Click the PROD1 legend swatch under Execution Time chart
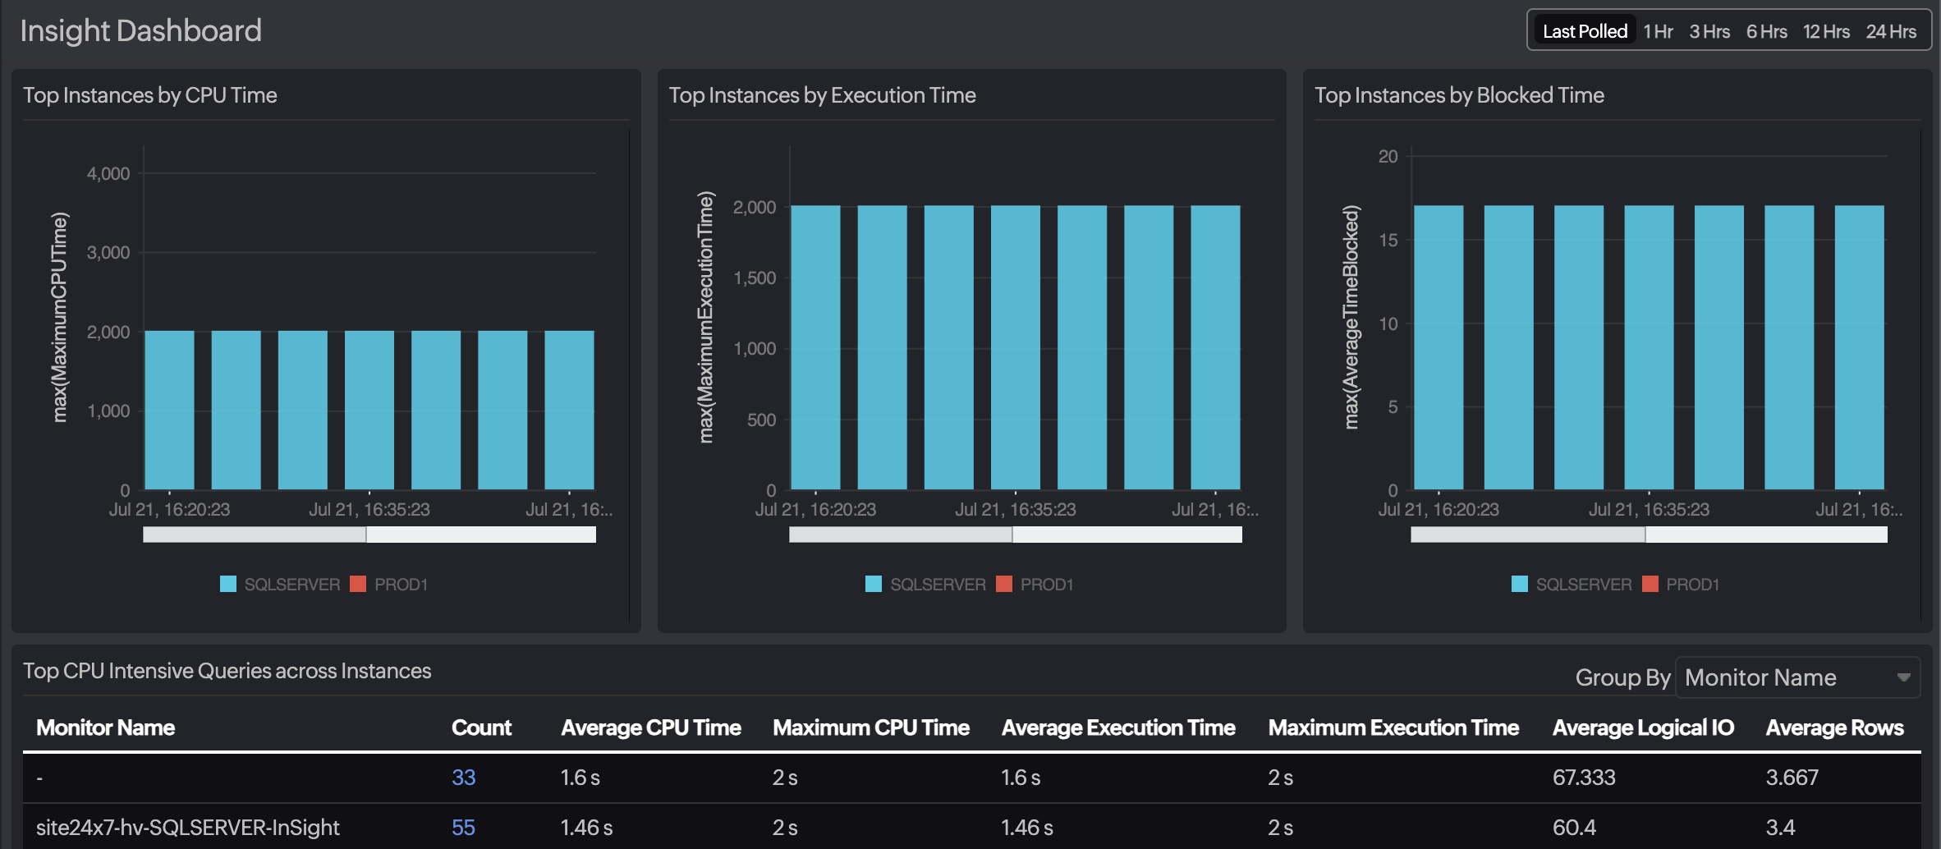The height and width of the screenshot is (849, 1941). pyautogui.click(x=1002, y=584)
